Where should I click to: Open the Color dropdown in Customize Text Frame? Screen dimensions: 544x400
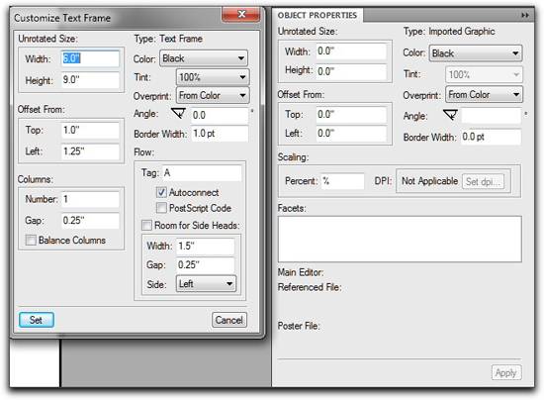(204, 58)
